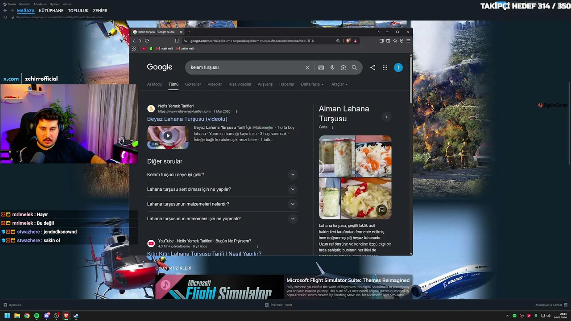Viewport: 571px width, 321px height.
Task: Open a new browser tab
Action: pos(189,32)
